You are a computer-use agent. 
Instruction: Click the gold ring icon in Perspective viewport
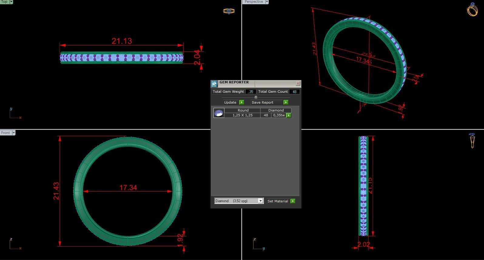(x=472, y=9)
